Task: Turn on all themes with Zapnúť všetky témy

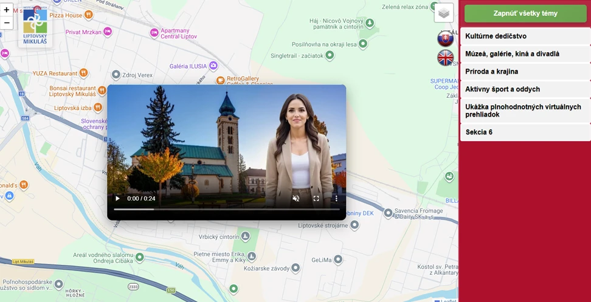Action: [525, 13]
